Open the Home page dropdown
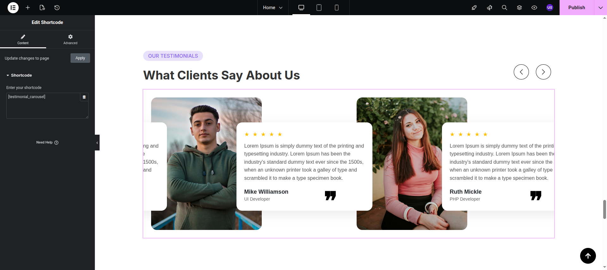Screen dimensions: 607x270 tap(273, 8)
